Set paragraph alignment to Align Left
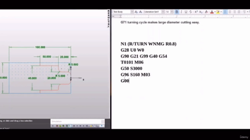 click(x=225, y=12)
